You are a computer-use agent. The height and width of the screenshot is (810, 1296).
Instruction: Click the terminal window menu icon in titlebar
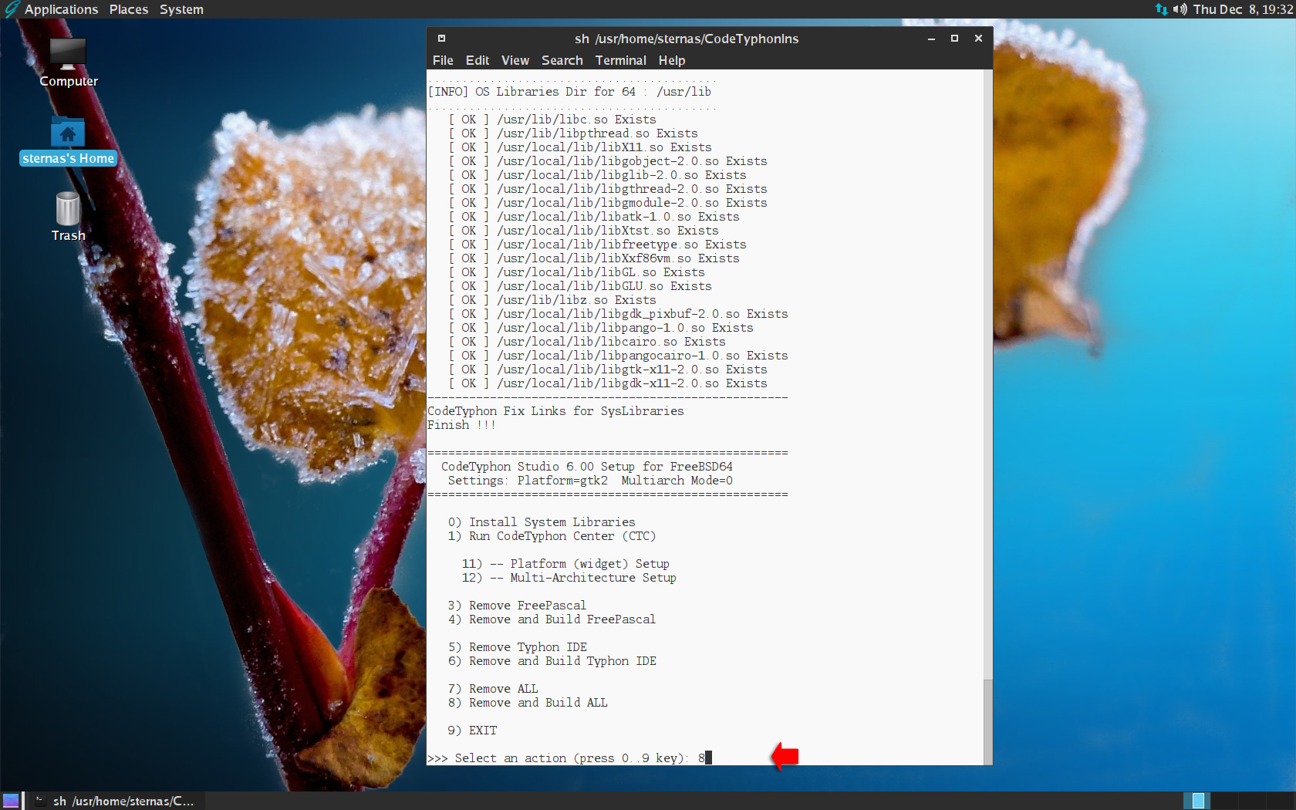coord(441,39)
